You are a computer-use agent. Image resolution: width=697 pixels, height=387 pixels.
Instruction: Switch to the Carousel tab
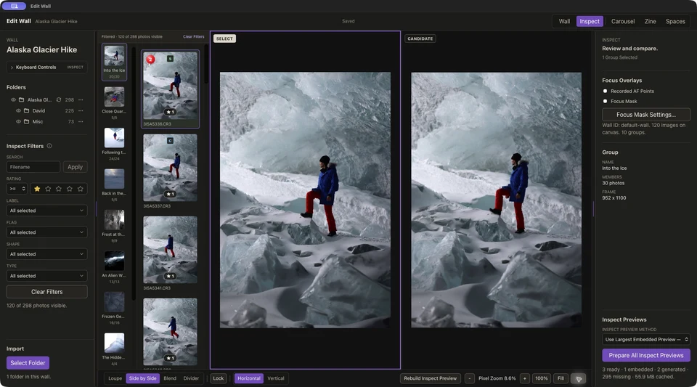point(623,21)
